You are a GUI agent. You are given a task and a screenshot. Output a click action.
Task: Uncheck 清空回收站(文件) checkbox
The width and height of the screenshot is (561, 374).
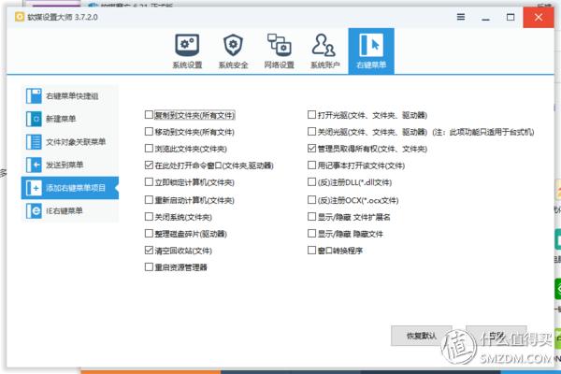[149, 251]
